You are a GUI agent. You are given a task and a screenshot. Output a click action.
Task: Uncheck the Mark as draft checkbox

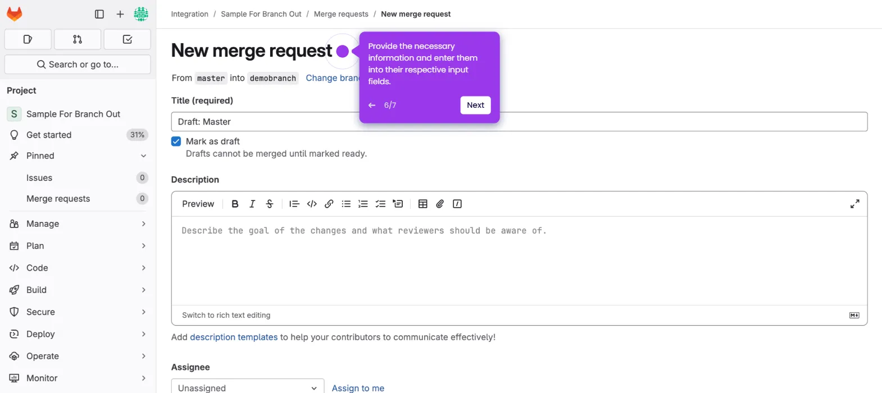click(x=176, y=141)
